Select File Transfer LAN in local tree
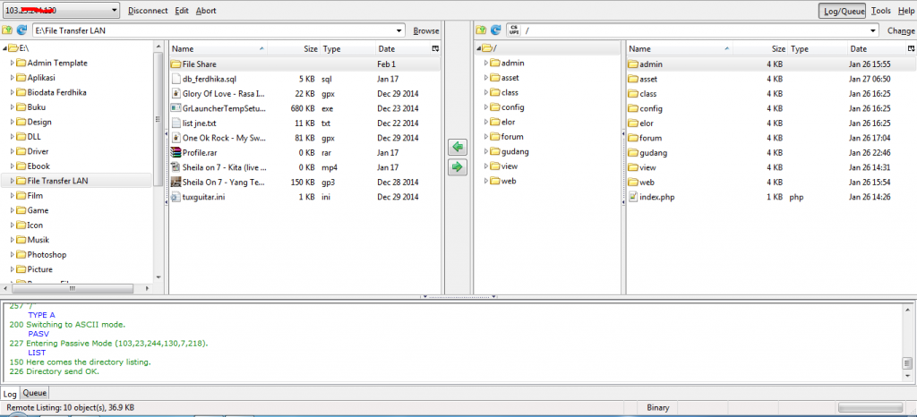 pos(57,181)
